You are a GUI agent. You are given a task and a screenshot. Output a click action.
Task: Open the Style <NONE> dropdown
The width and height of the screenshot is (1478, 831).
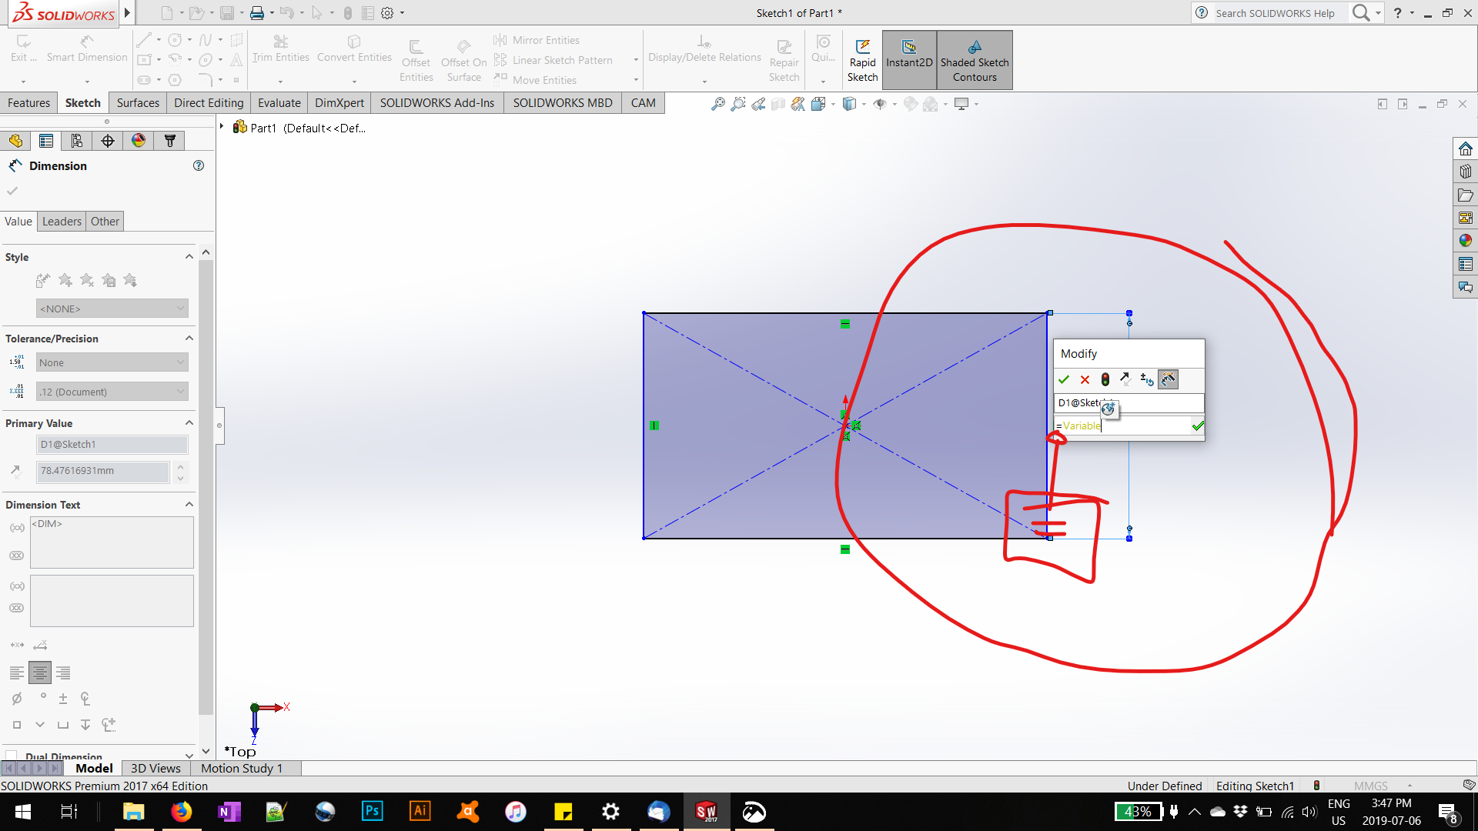click(112, 308)
